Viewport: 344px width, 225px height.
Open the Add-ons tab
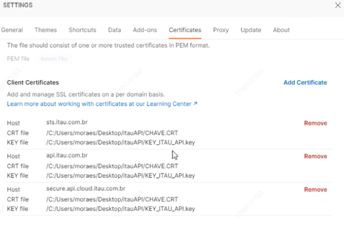145,30
